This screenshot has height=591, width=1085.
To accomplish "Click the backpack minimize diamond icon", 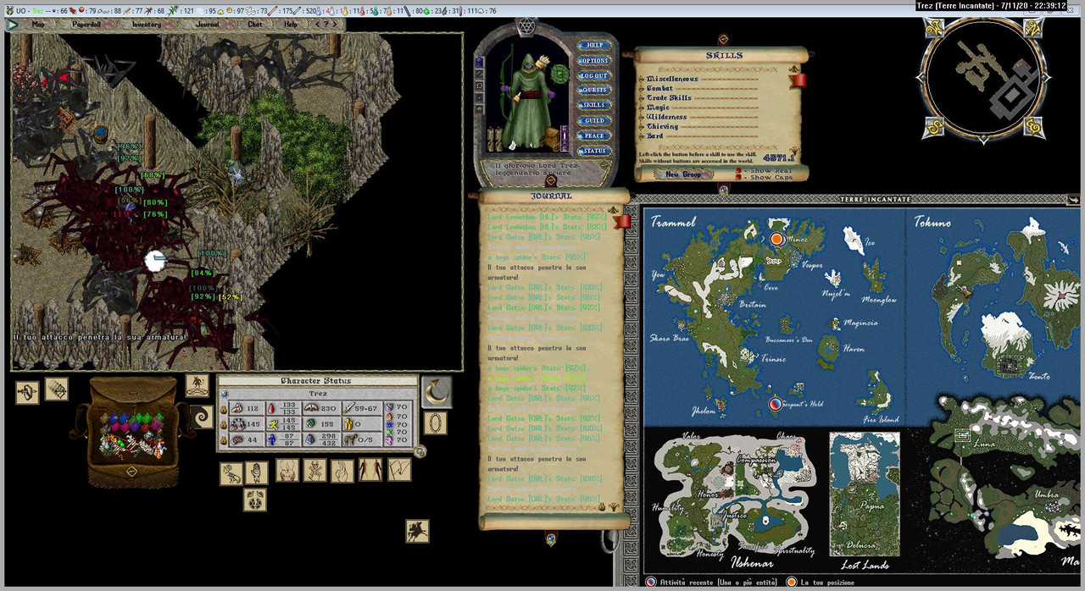I will tap(131, 471).
